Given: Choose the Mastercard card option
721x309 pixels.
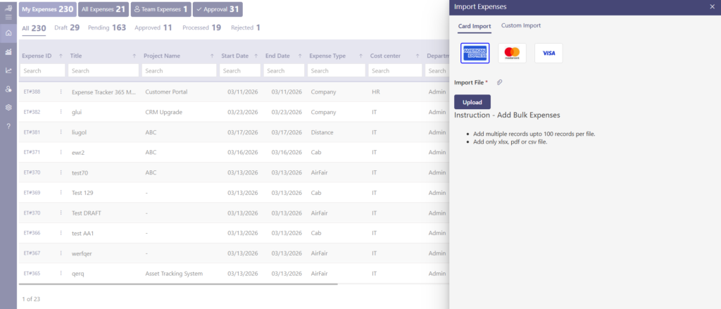Looking at the screenshot, I should tap(512, 53).
